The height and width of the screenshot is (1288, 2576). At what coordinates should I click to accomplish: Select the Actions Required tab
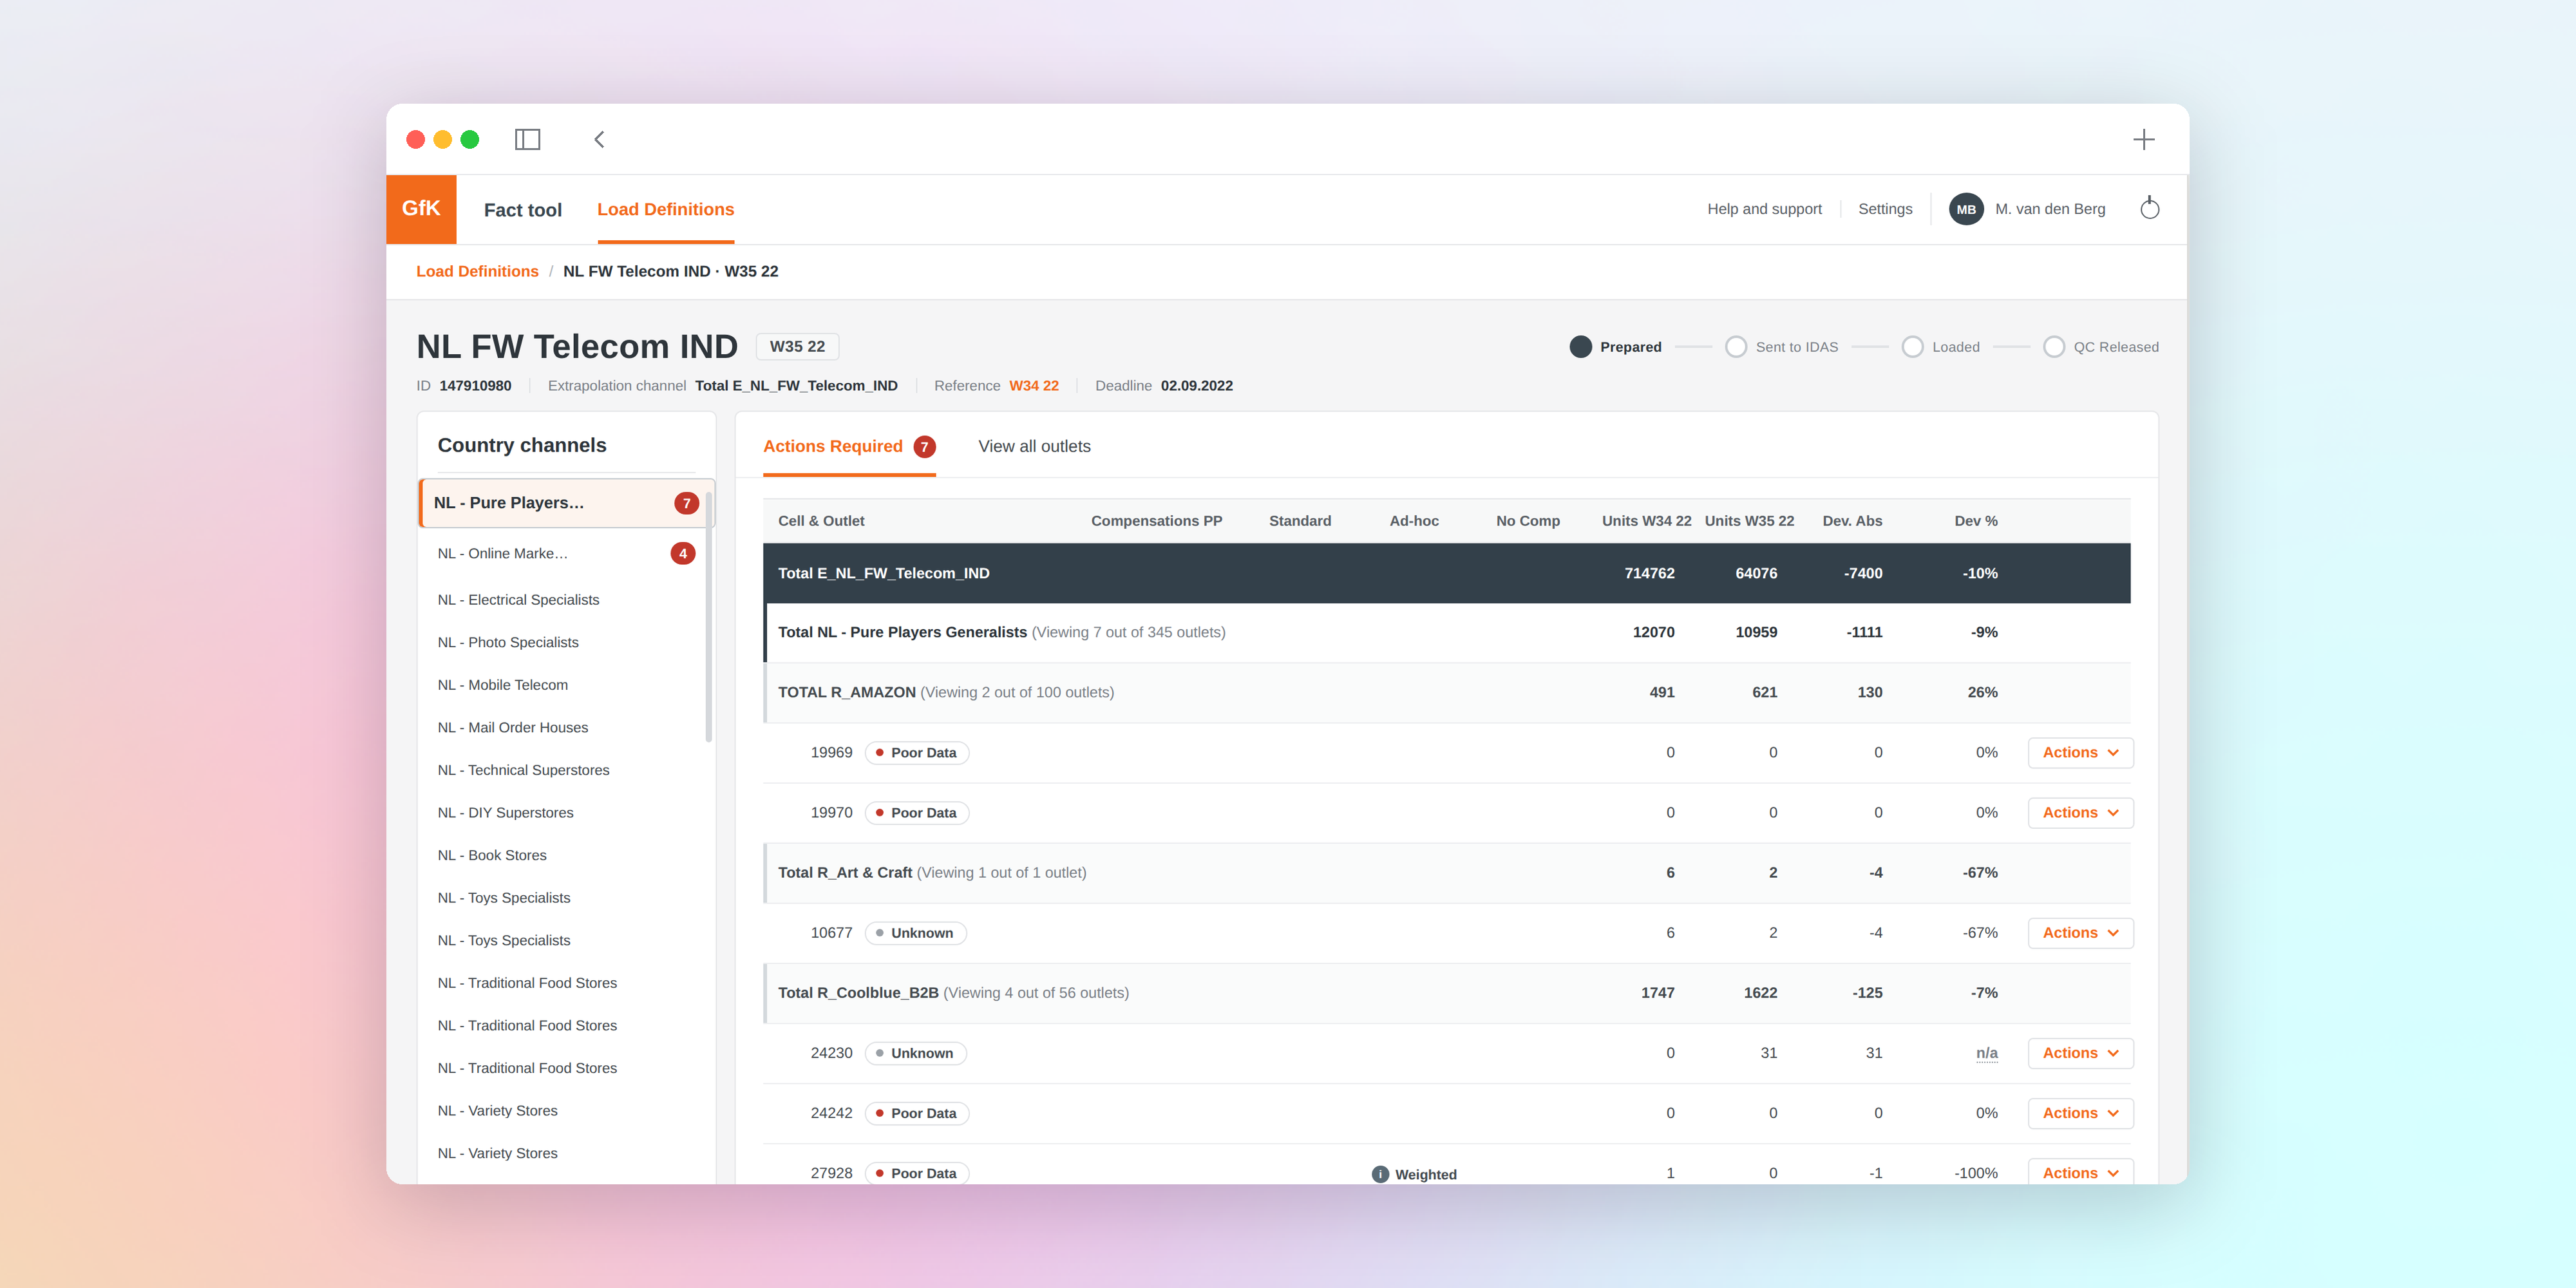click(849, 447)
